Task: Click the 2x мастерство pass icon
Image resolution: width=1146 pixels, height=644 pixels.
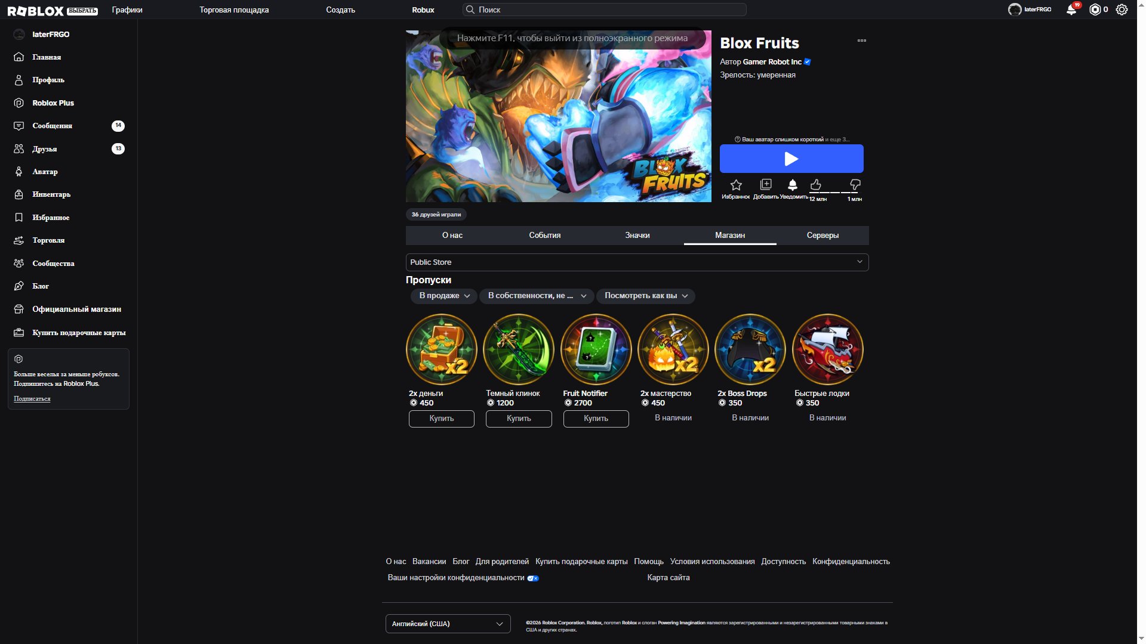Action: pos(673,349)
